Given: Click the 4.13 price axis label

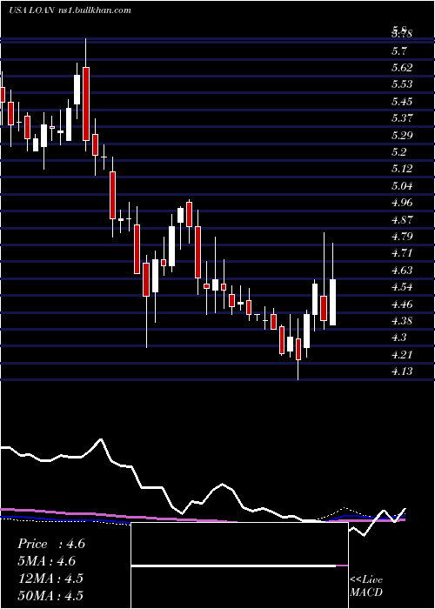Looking at the screenshot, I should pos(402,371).
